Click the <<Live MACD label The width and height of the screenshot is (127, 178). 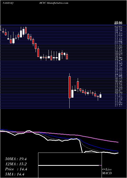tap(107, 171)
